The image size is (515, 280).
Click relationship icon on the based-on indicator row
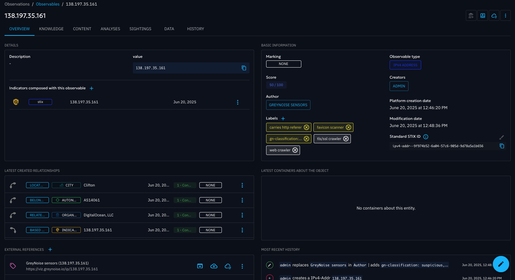tap(13, 230)
